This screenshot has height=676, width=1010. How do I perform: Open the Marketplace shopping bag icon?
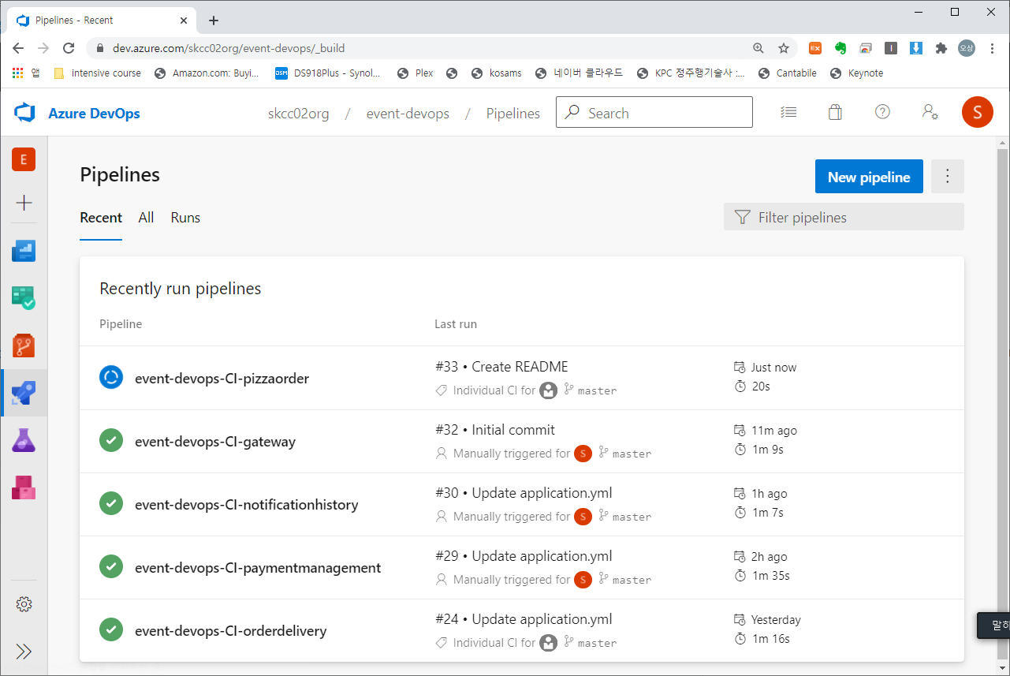(835, 112)
